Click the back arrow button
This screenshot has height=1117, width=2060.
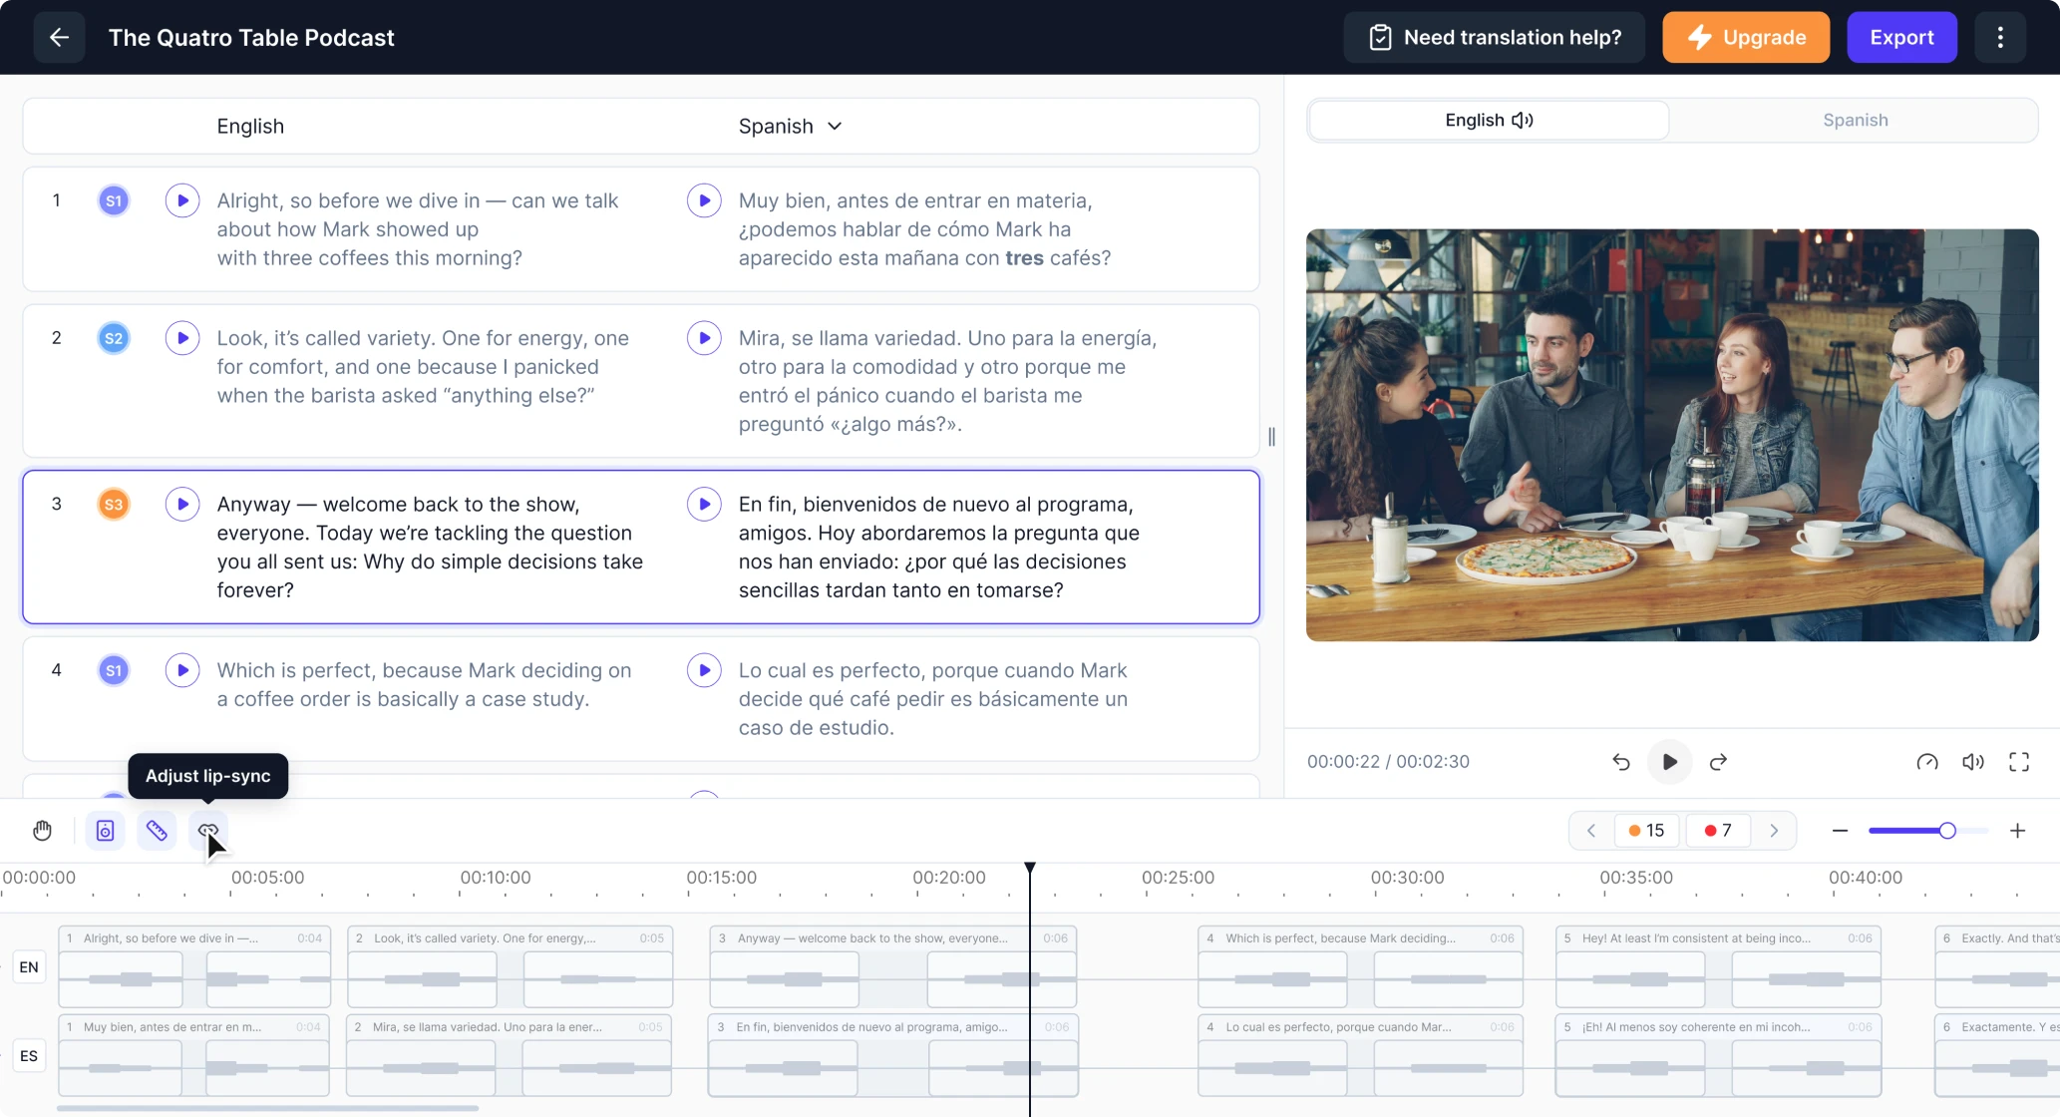(59, 38)
